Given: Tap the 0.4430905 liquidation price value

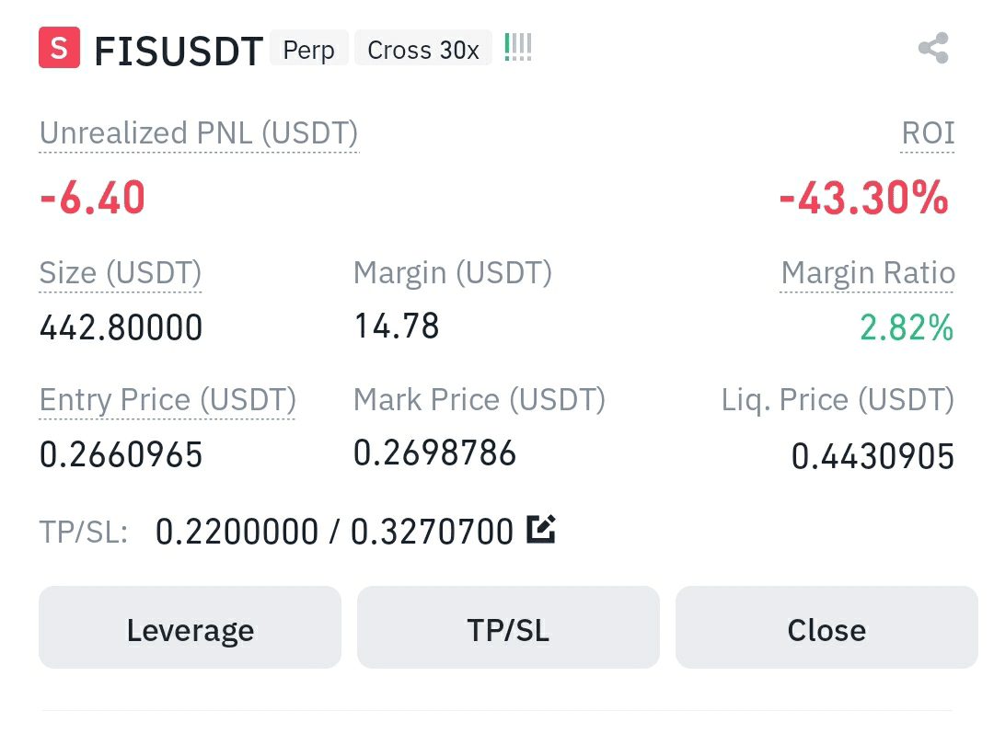Looking at the screenshot, I should click(873, 456).
